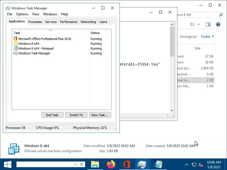Click the network tray icon
This screenshot has width=227, height=170.
pyautogui.click(x=194, y=165)
